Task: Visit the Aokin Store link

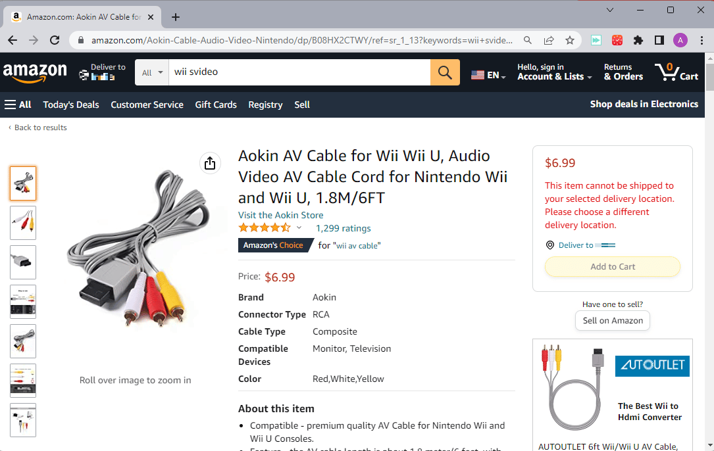Action: coord(281,215)
